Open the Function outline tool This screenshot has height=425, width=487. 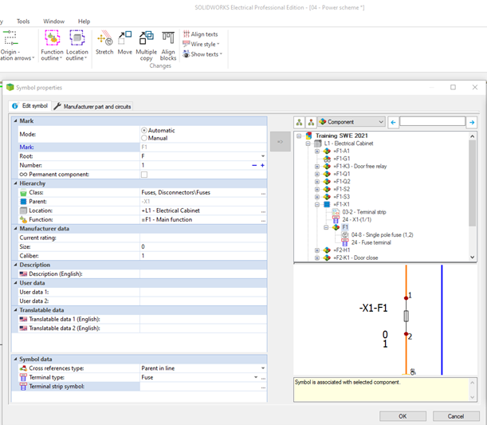click(x=52, y=45)
